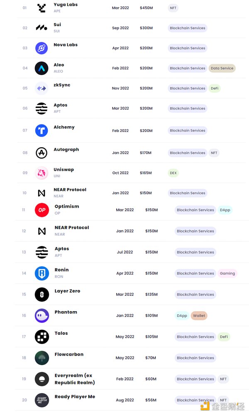Screen dimensions: 249x415
Task: Click the Nova Labs logo icon
Action: (41, 48)
